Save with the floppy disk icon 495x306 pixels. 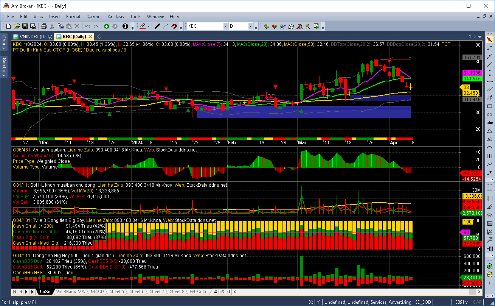(x=25, y=26)
